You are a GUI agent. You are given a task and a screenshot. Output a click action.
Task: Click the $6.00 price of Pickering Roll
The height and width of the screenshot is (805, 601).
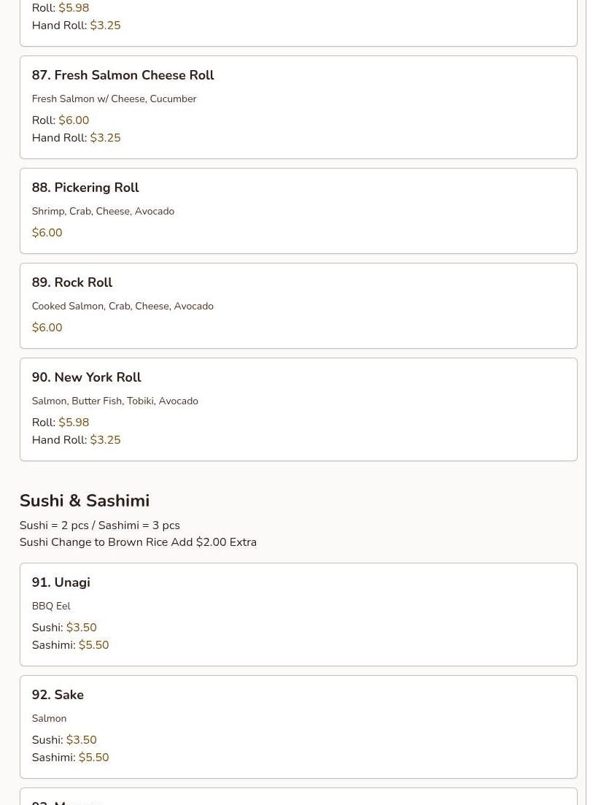tap(47, 234)
